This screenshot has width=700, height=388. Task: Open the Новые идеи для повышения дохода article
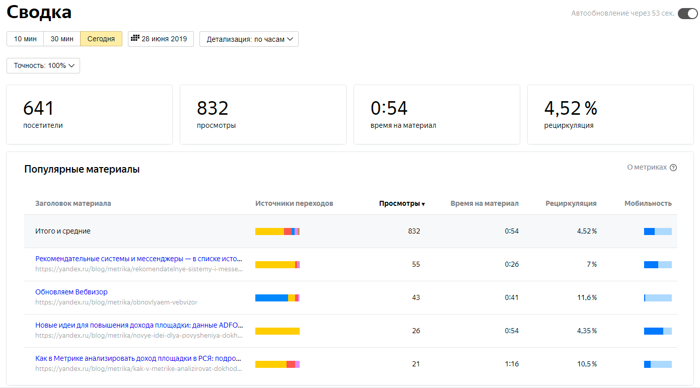(x=139, y=325)
